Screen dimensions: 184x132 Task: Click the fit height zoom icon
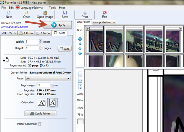pos(80,87)
